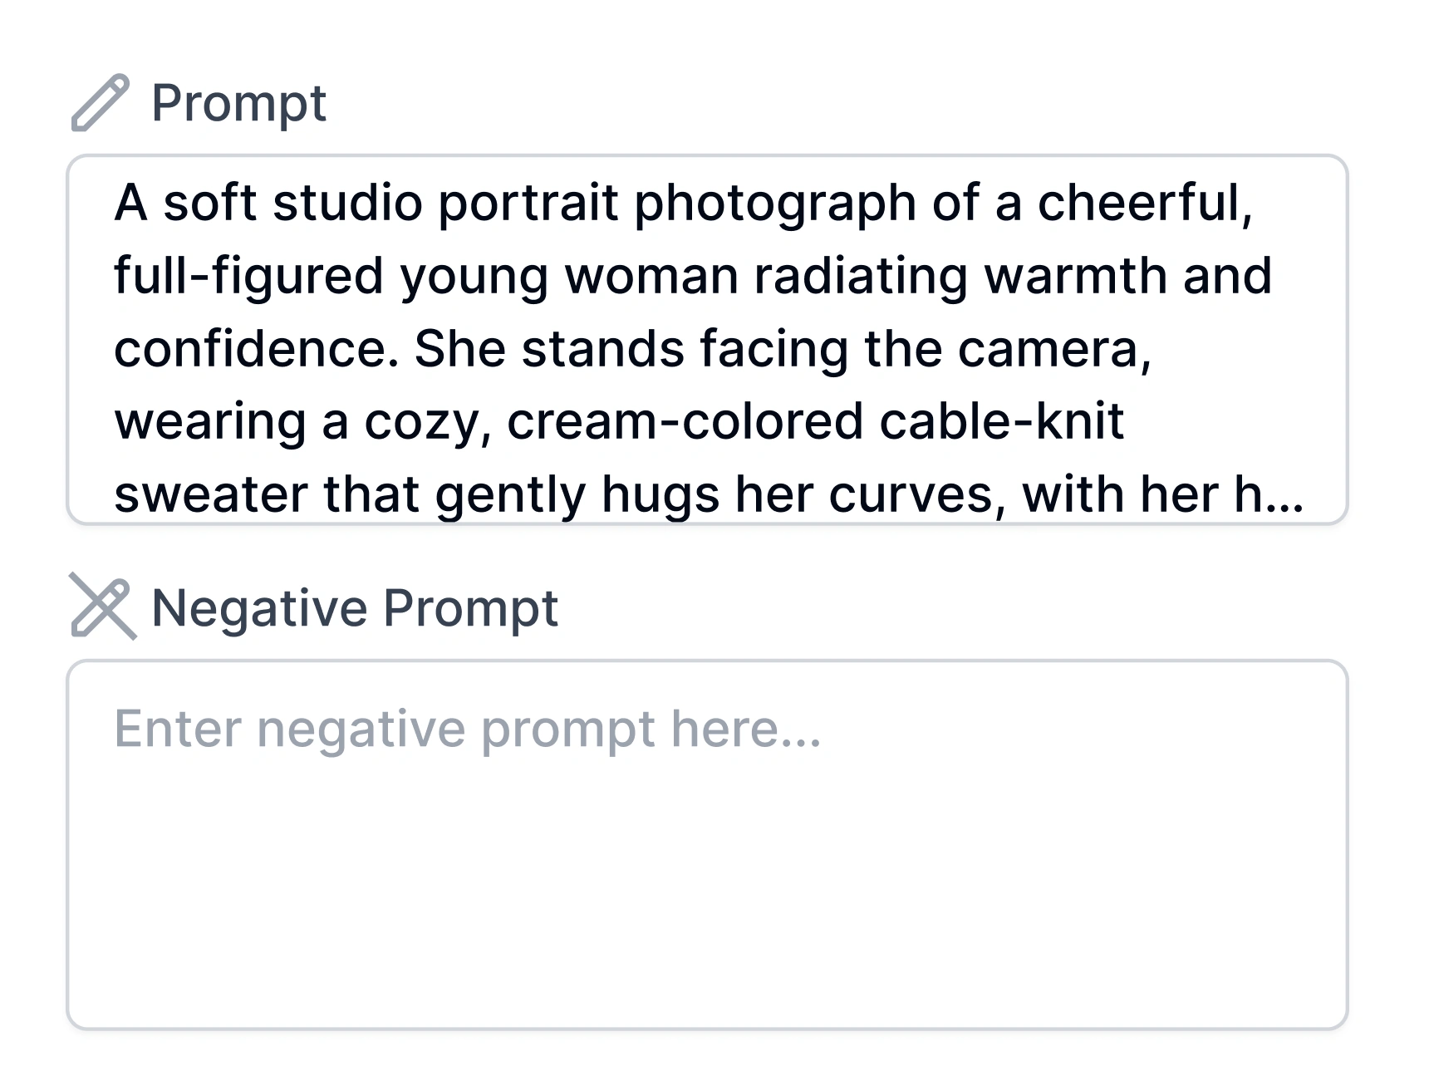Screen dimensions: 1429x1076
Task: Click the crossed-out pencil Negative Prompt icon
Action: coord(101,607)
